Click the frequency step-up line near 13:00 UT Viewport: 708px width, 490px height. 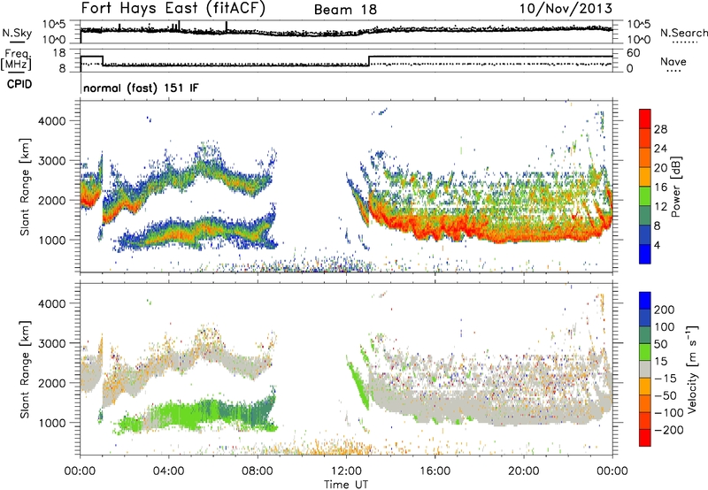click(369, 61)
